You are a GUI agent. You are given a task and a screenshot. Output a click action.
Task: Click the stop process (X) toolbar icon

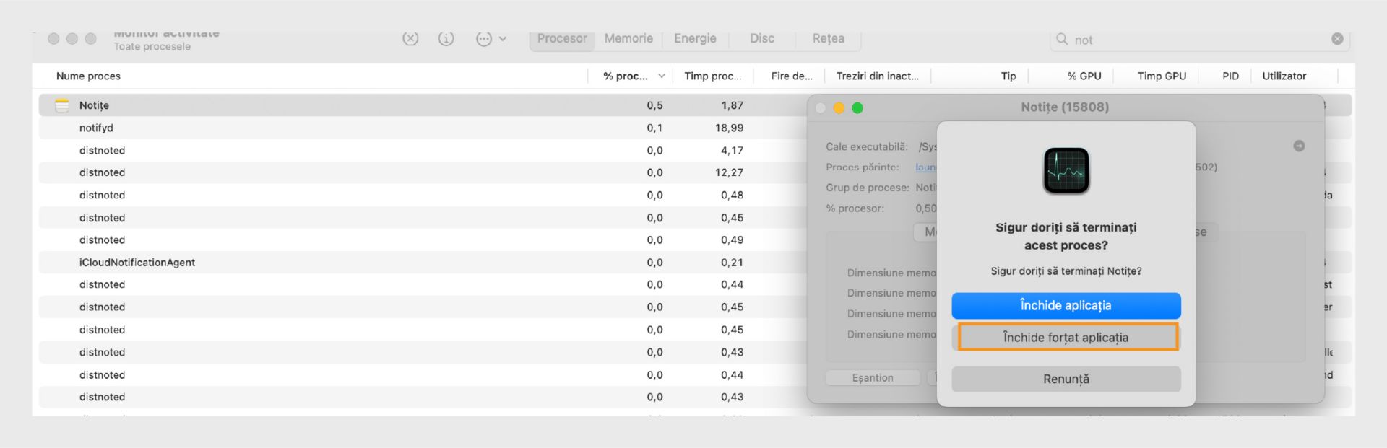click(410, 39)
